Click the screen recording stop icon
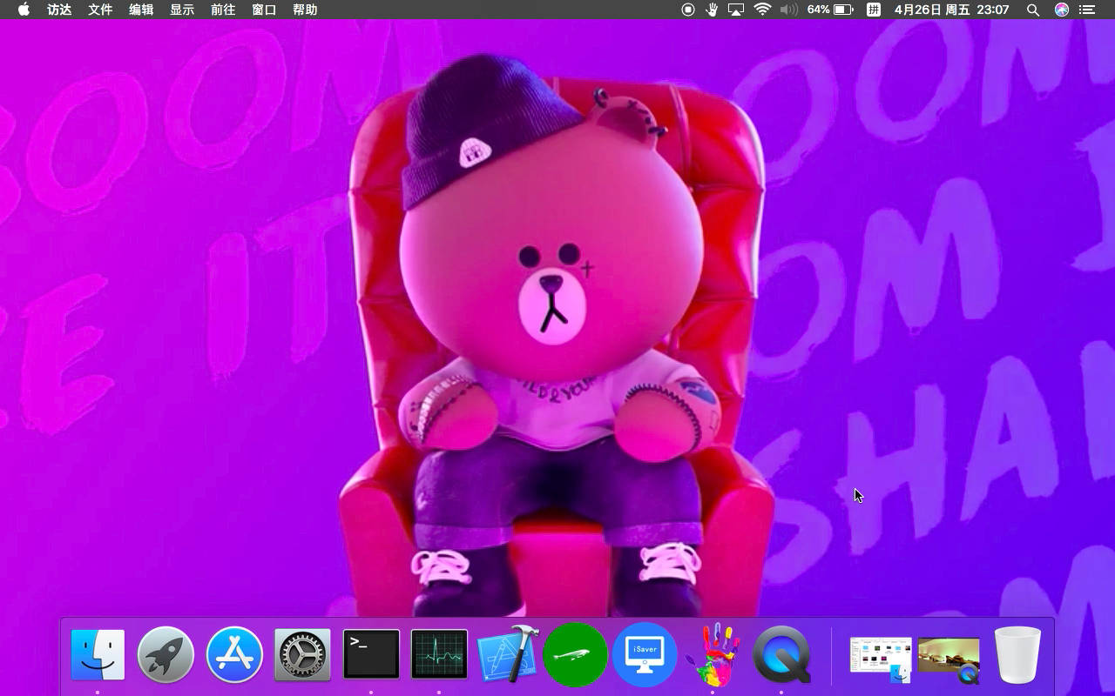This screenshot has width=1115, height=696. [688, 10]
